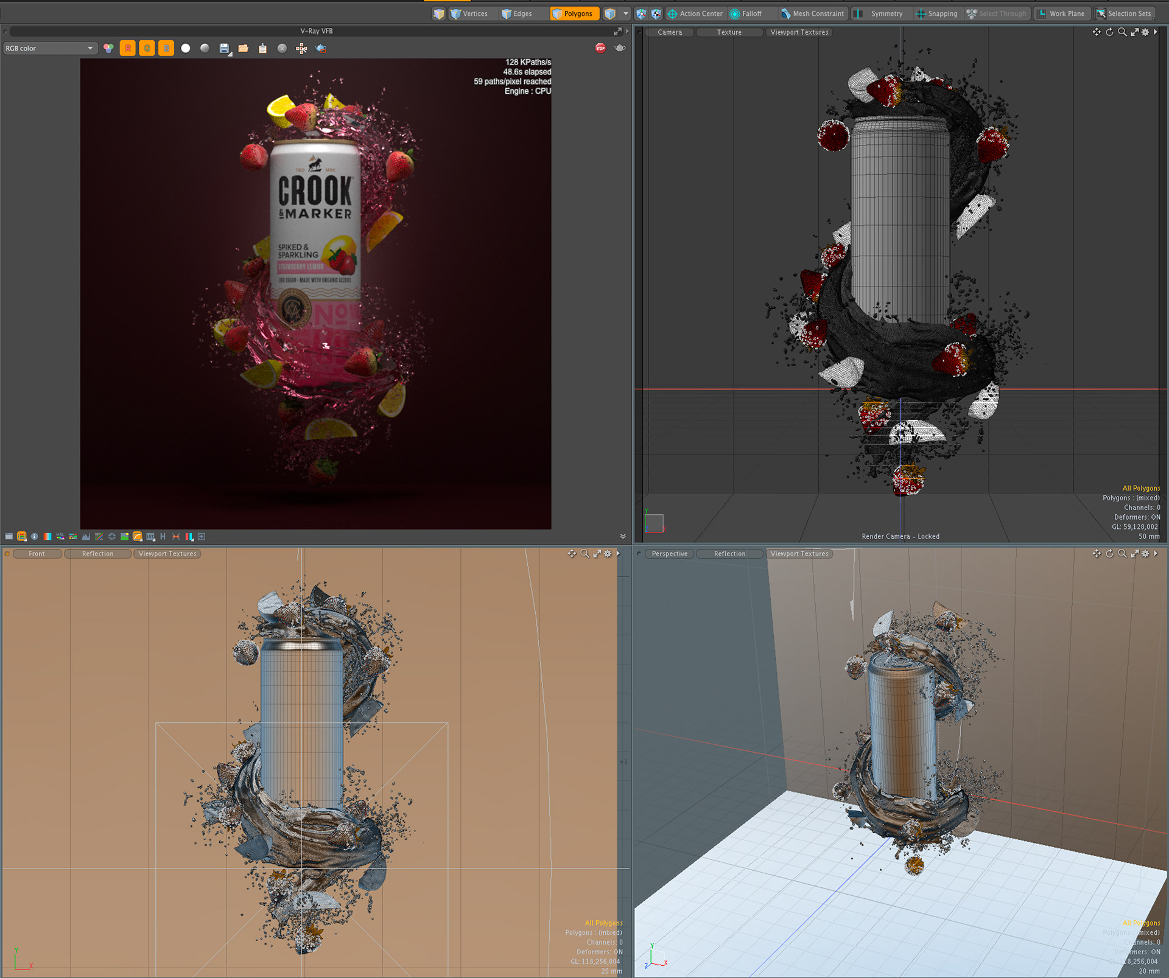
Task: Click Reflection shading in the Front viewport
Action: (97, 554)
